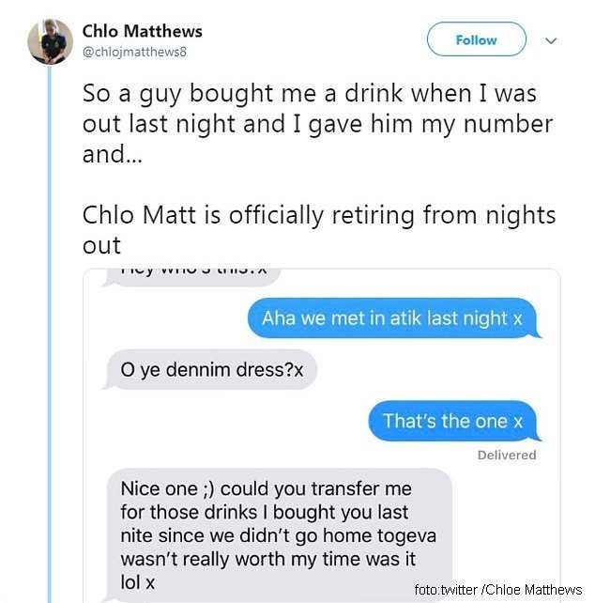Open the Chlo Matthews display name link
The image size is (595, 603).
(x=143, y=31)
